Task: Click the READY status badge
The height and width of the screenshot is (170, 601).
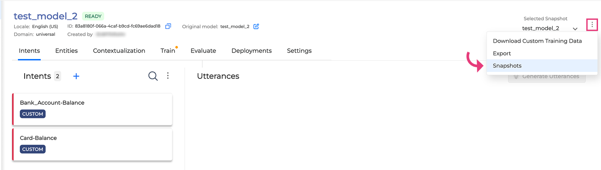Action: pyautogui.click(x=93, y=16)
